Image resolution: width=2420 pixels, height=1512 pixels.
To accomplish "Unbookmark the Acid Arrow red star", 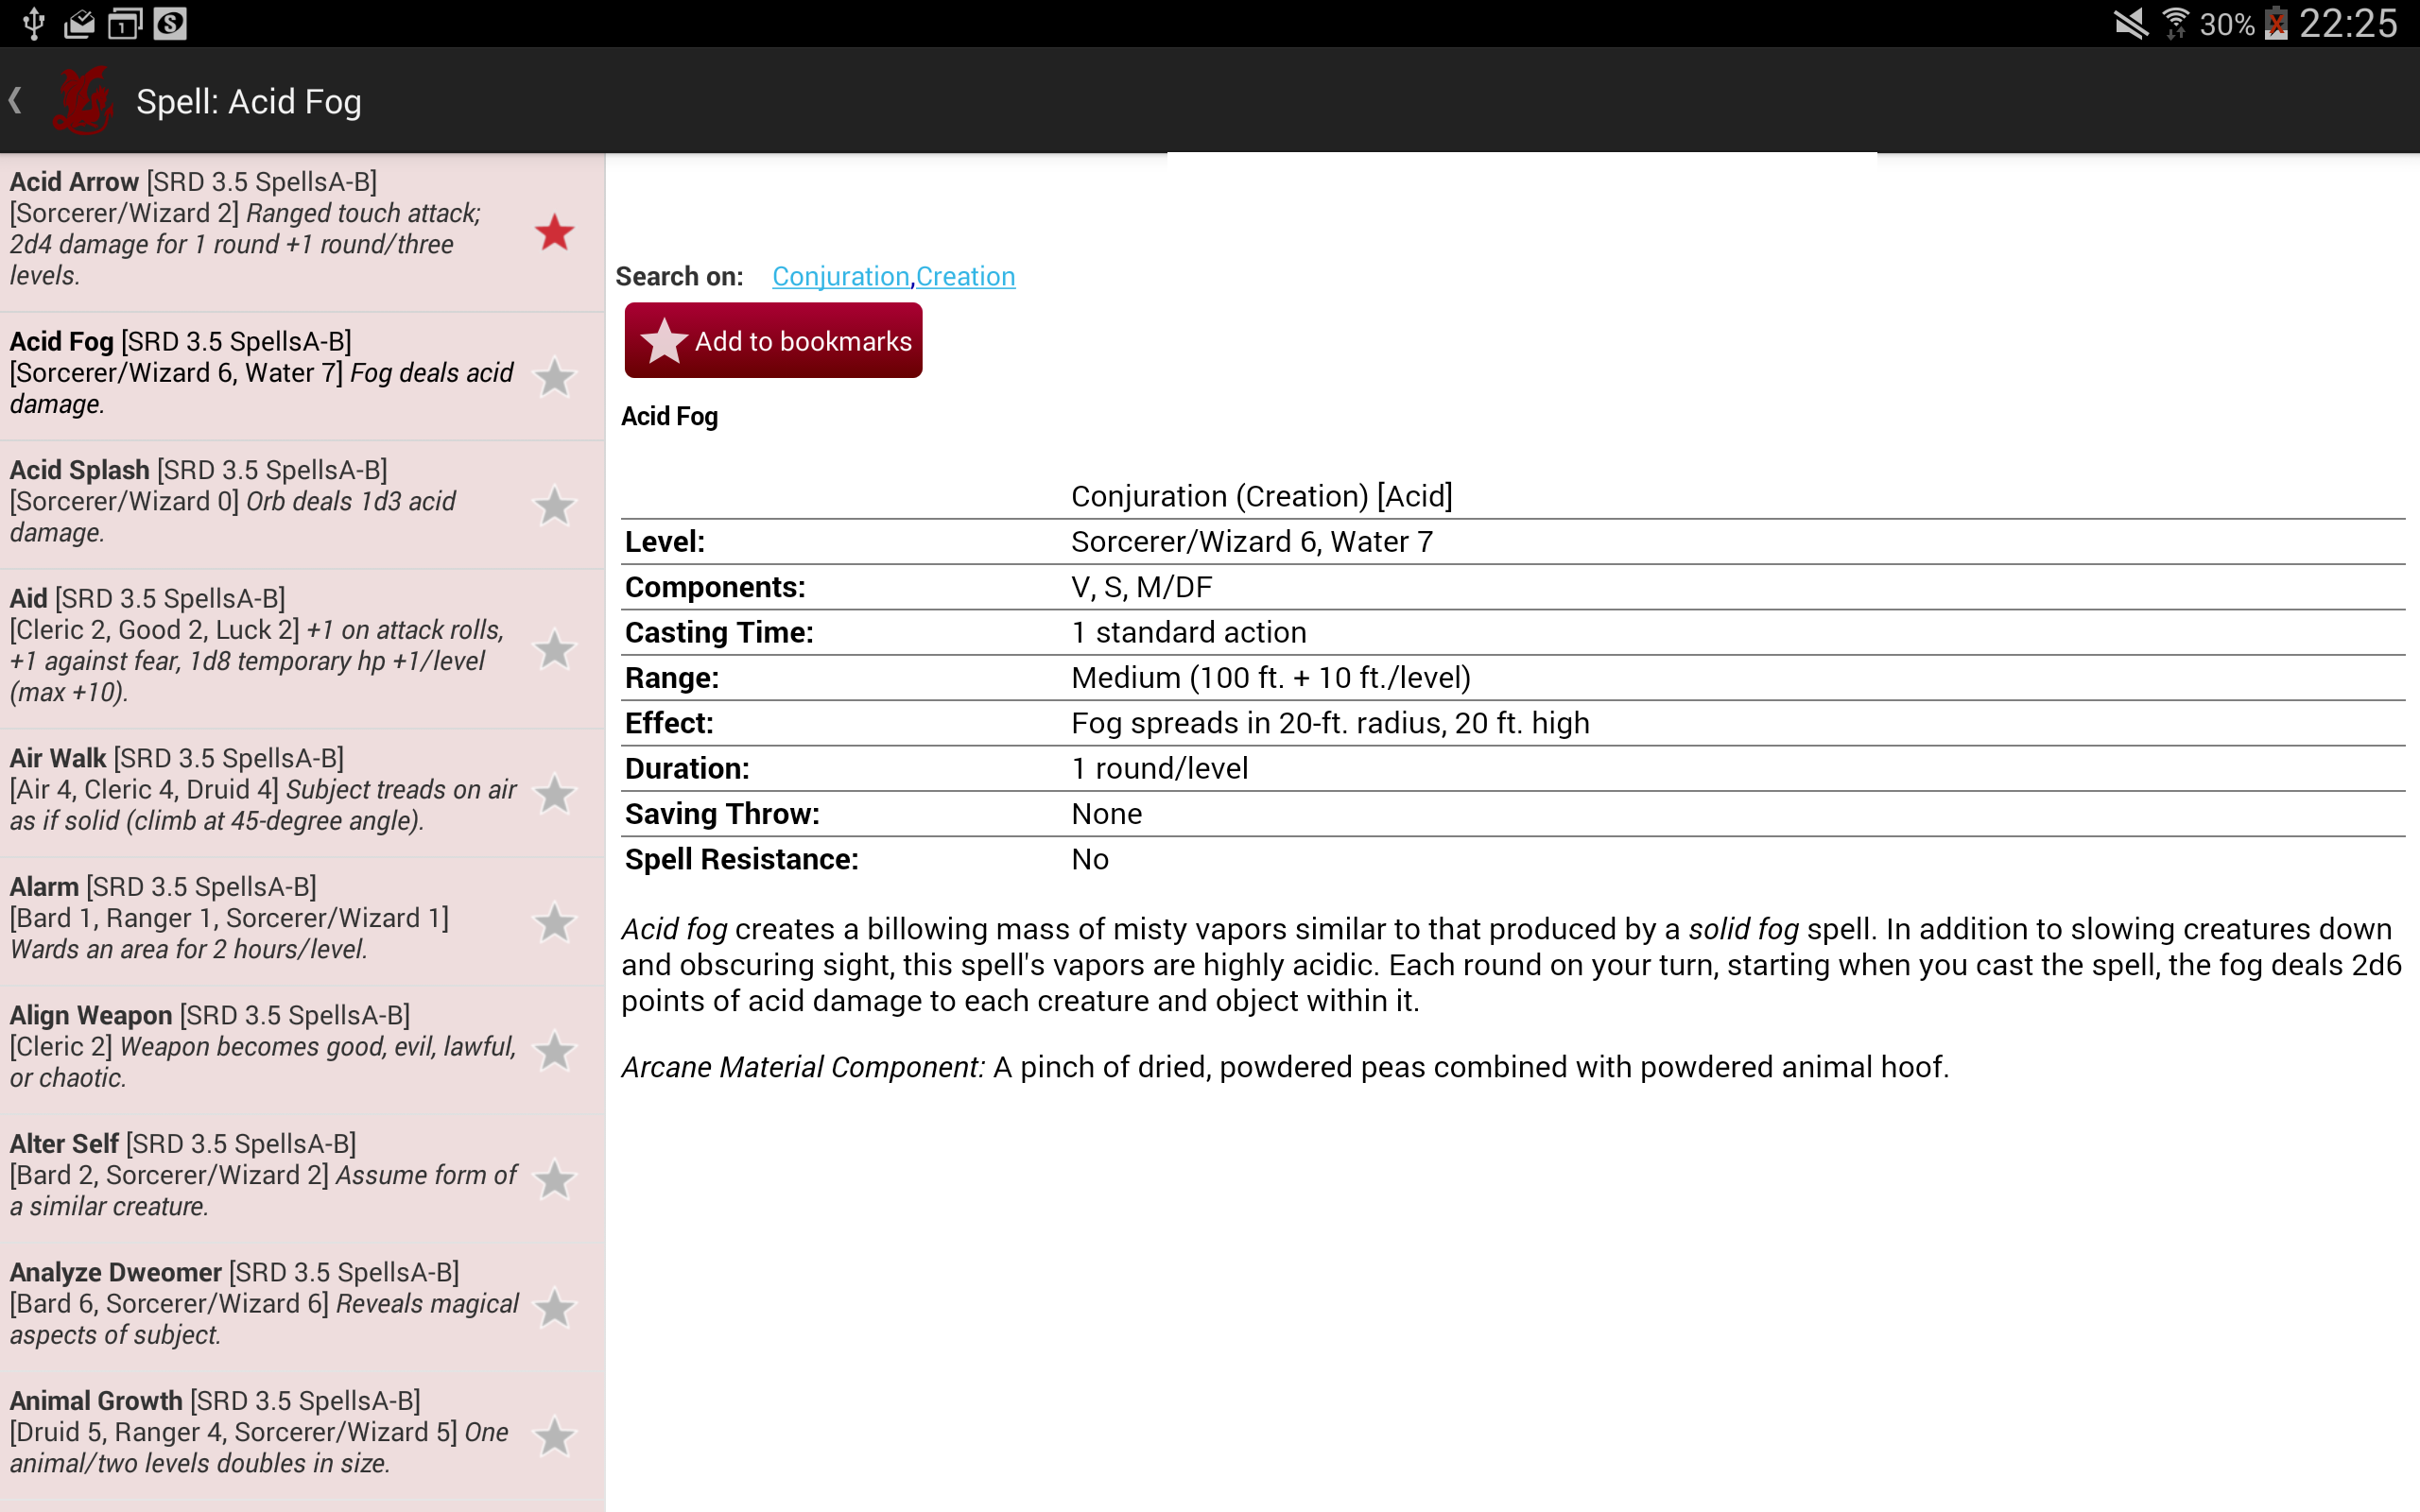I will (554, 232).
